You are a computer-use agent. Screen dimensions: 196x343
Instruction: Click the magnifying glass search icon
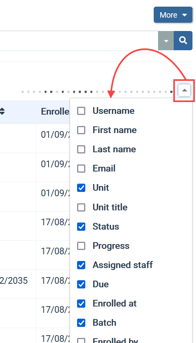pyautogui.click(x=183, y=41)
